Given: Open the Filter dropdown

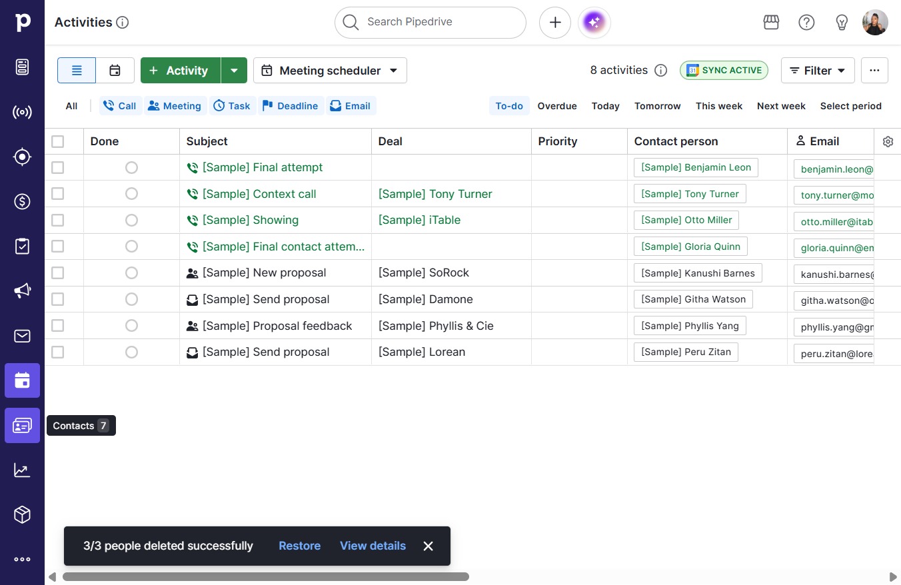Looking at the screenshot, I should pos(818,71).
